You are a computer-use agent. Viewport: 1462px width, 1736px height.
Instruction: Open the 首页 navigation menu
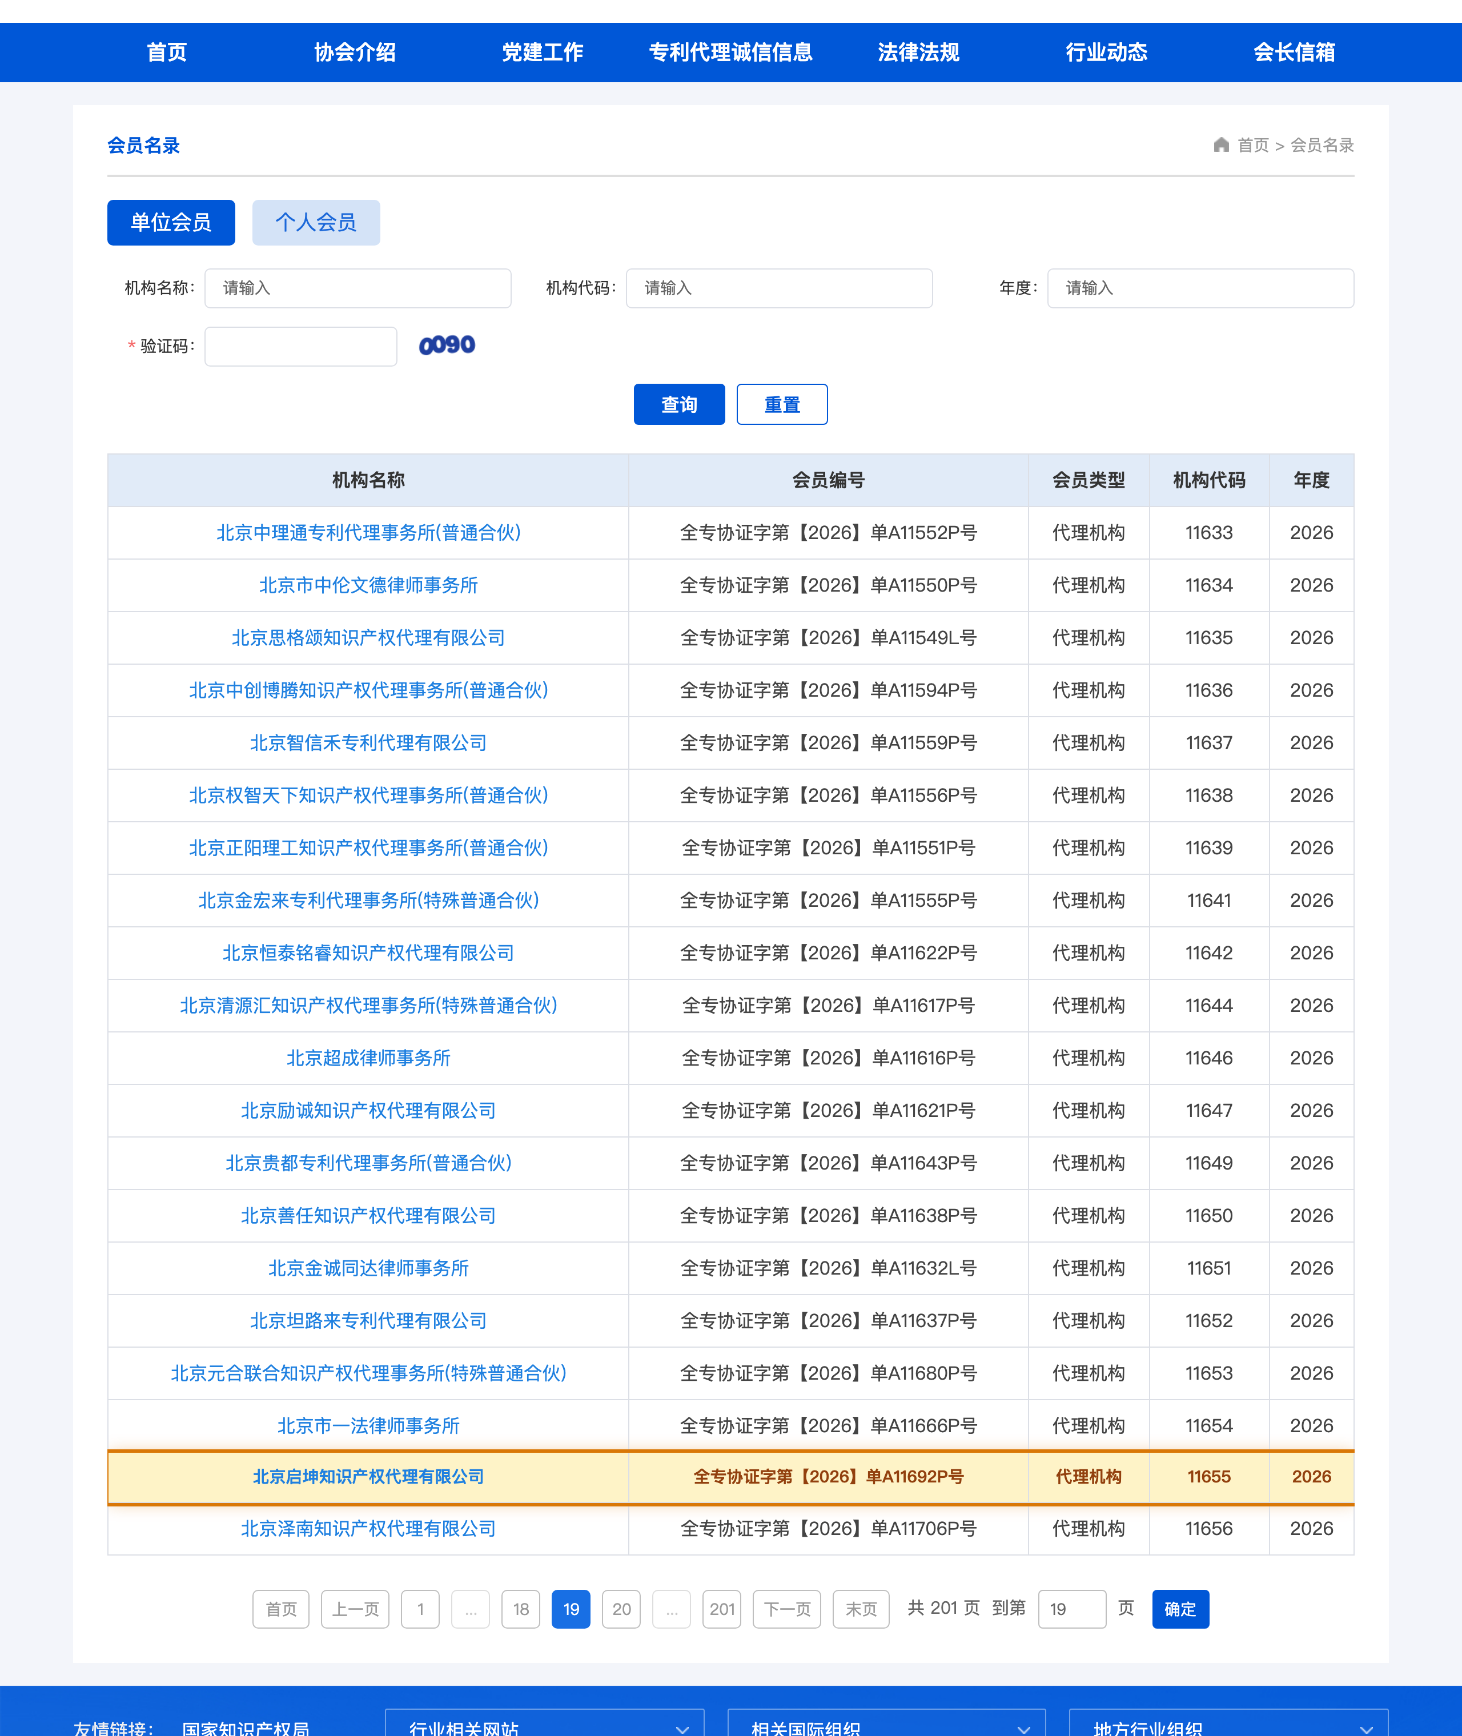point(167,52)
